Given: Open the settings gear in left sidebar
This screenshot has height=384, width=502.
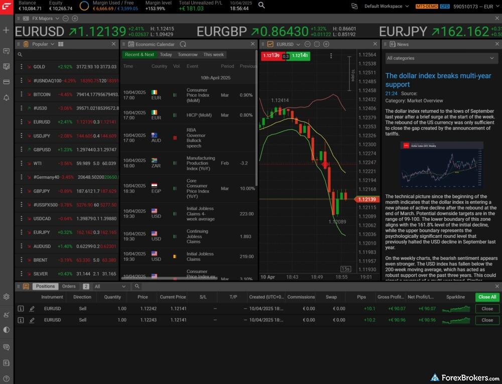Looking at the screenshot, I should coord(7,297).
